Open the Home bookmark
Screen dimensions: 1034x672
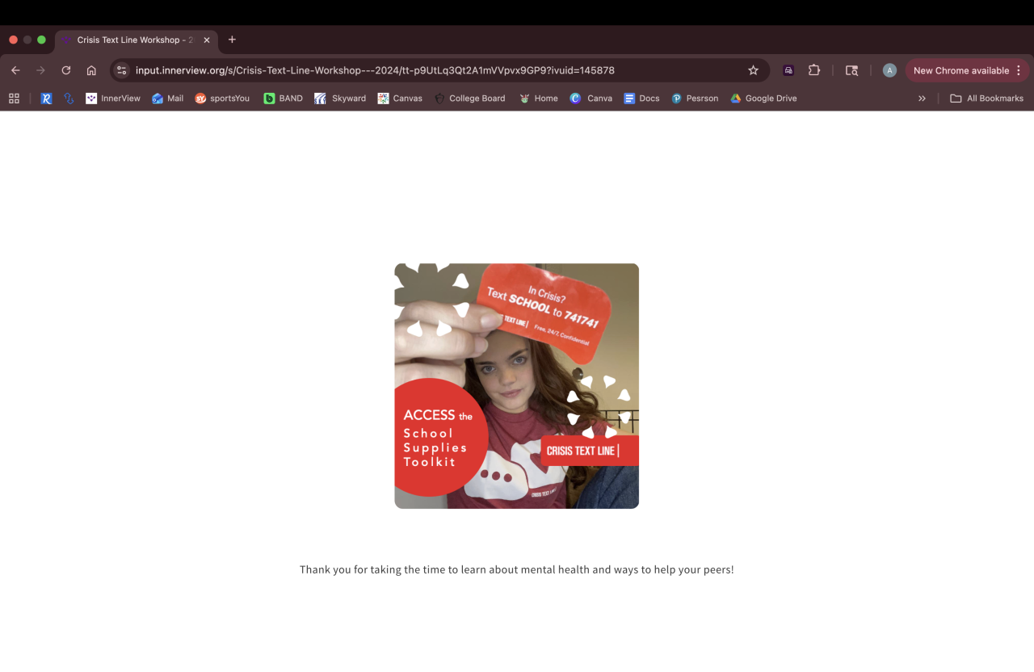(x=538, y=99)
